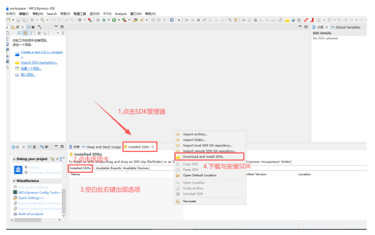
Task: Click the red flag terminate toolbar icon
Action: pyautogui.click(x=90, y=20)
